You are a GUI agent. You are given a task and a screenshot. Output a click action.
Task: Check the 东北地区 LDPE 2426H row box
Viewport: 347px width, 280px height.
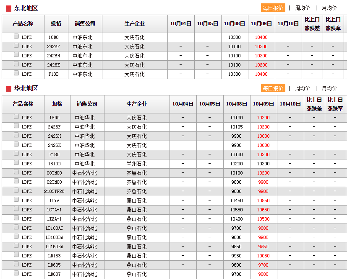point(16,54)
